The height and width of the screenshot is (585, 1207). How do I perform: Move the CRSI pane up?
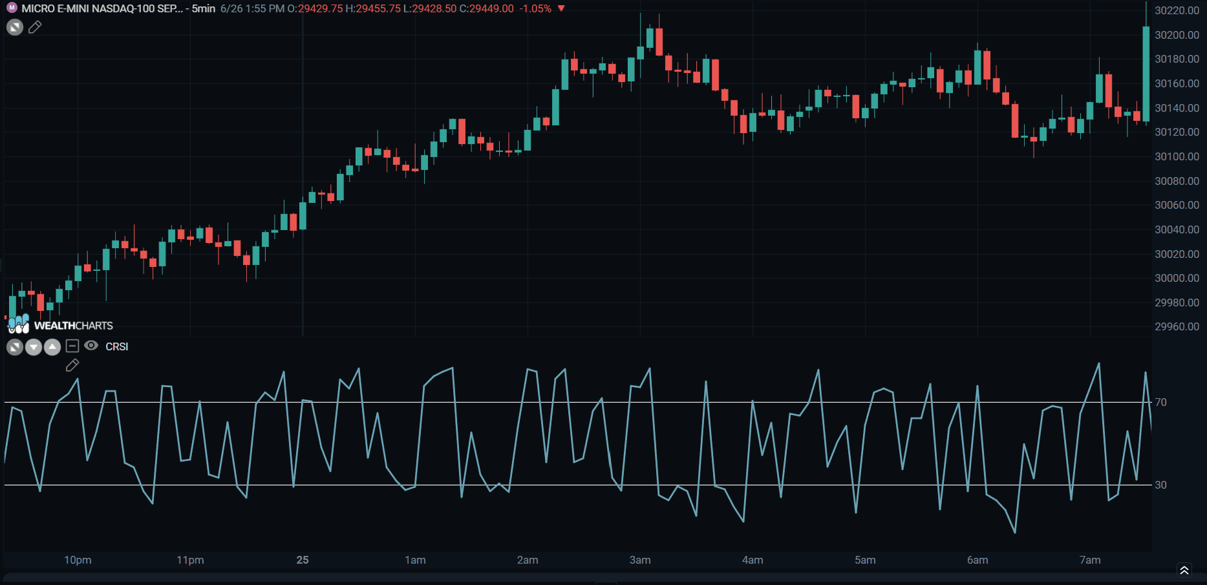52,347
